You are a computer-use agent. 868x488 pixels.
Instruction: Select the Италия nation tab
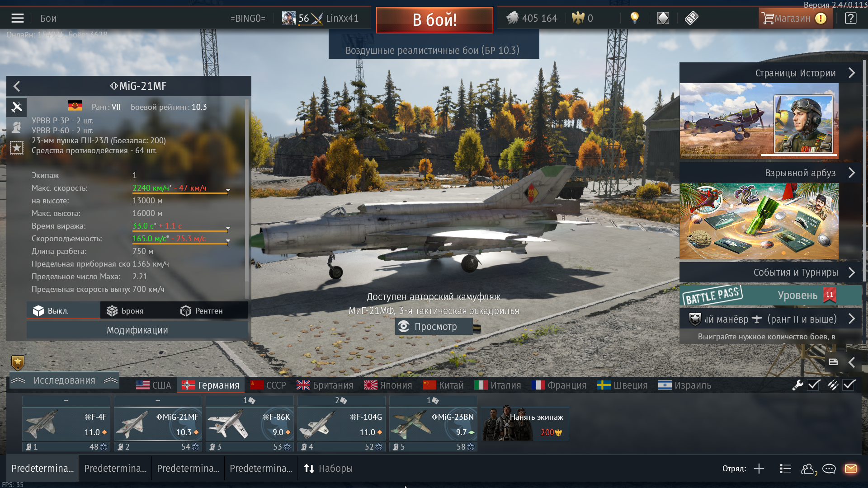pyautogui.click(x=498, y=385)
